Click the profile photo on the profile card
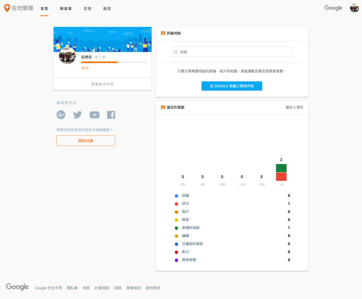This screenshot has width=362, height=299. (x=68, y=55)
